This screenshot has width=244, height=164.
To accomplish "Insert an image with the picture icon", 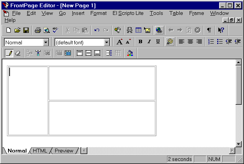I will (147, 30).
